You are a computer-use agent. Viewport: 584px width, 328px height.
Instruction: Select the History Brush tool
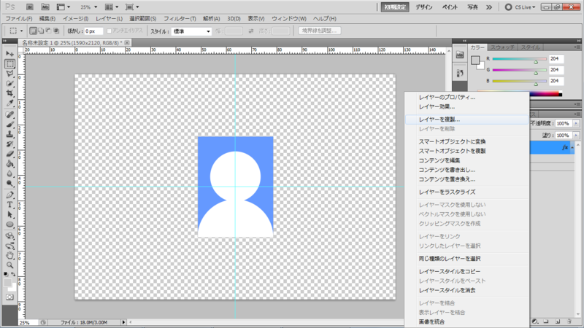pyautogui.click(x=9, y=144)
